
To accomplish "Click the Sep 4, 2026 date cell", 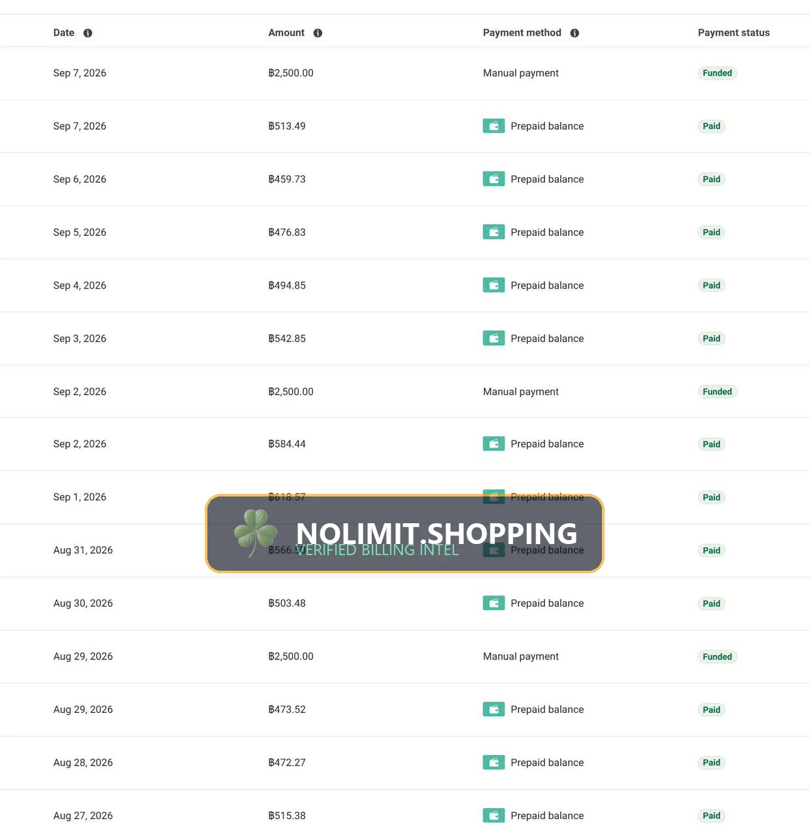I will [x=80, y=285].
